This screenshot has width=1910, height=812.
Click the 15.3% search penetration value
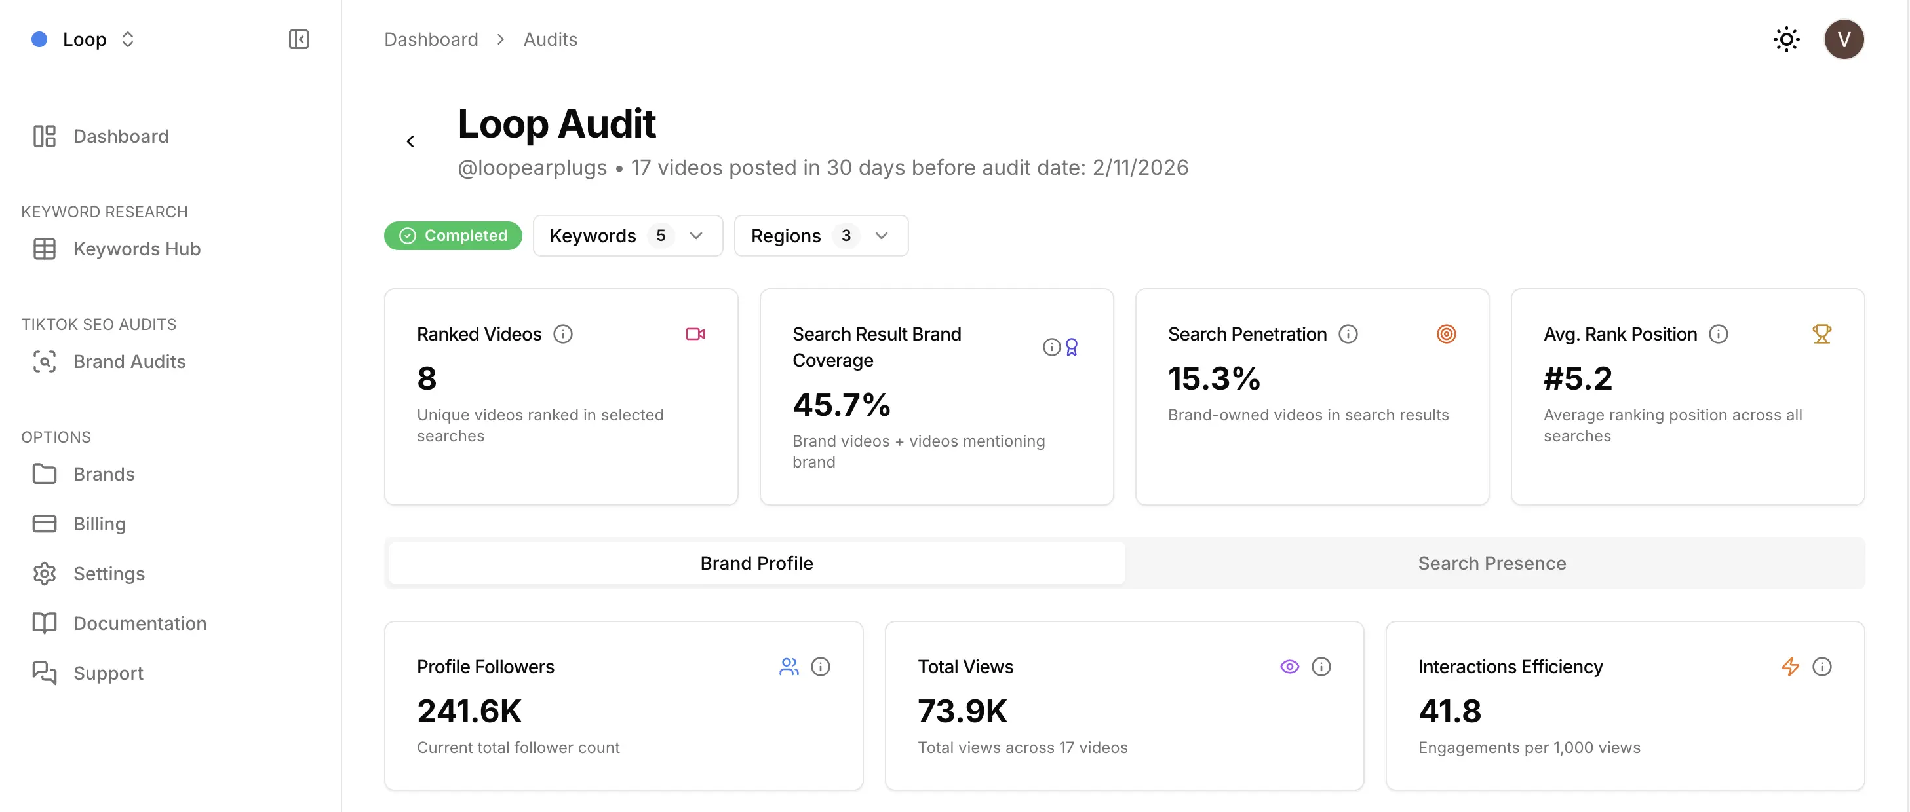tap(1215, 378)
